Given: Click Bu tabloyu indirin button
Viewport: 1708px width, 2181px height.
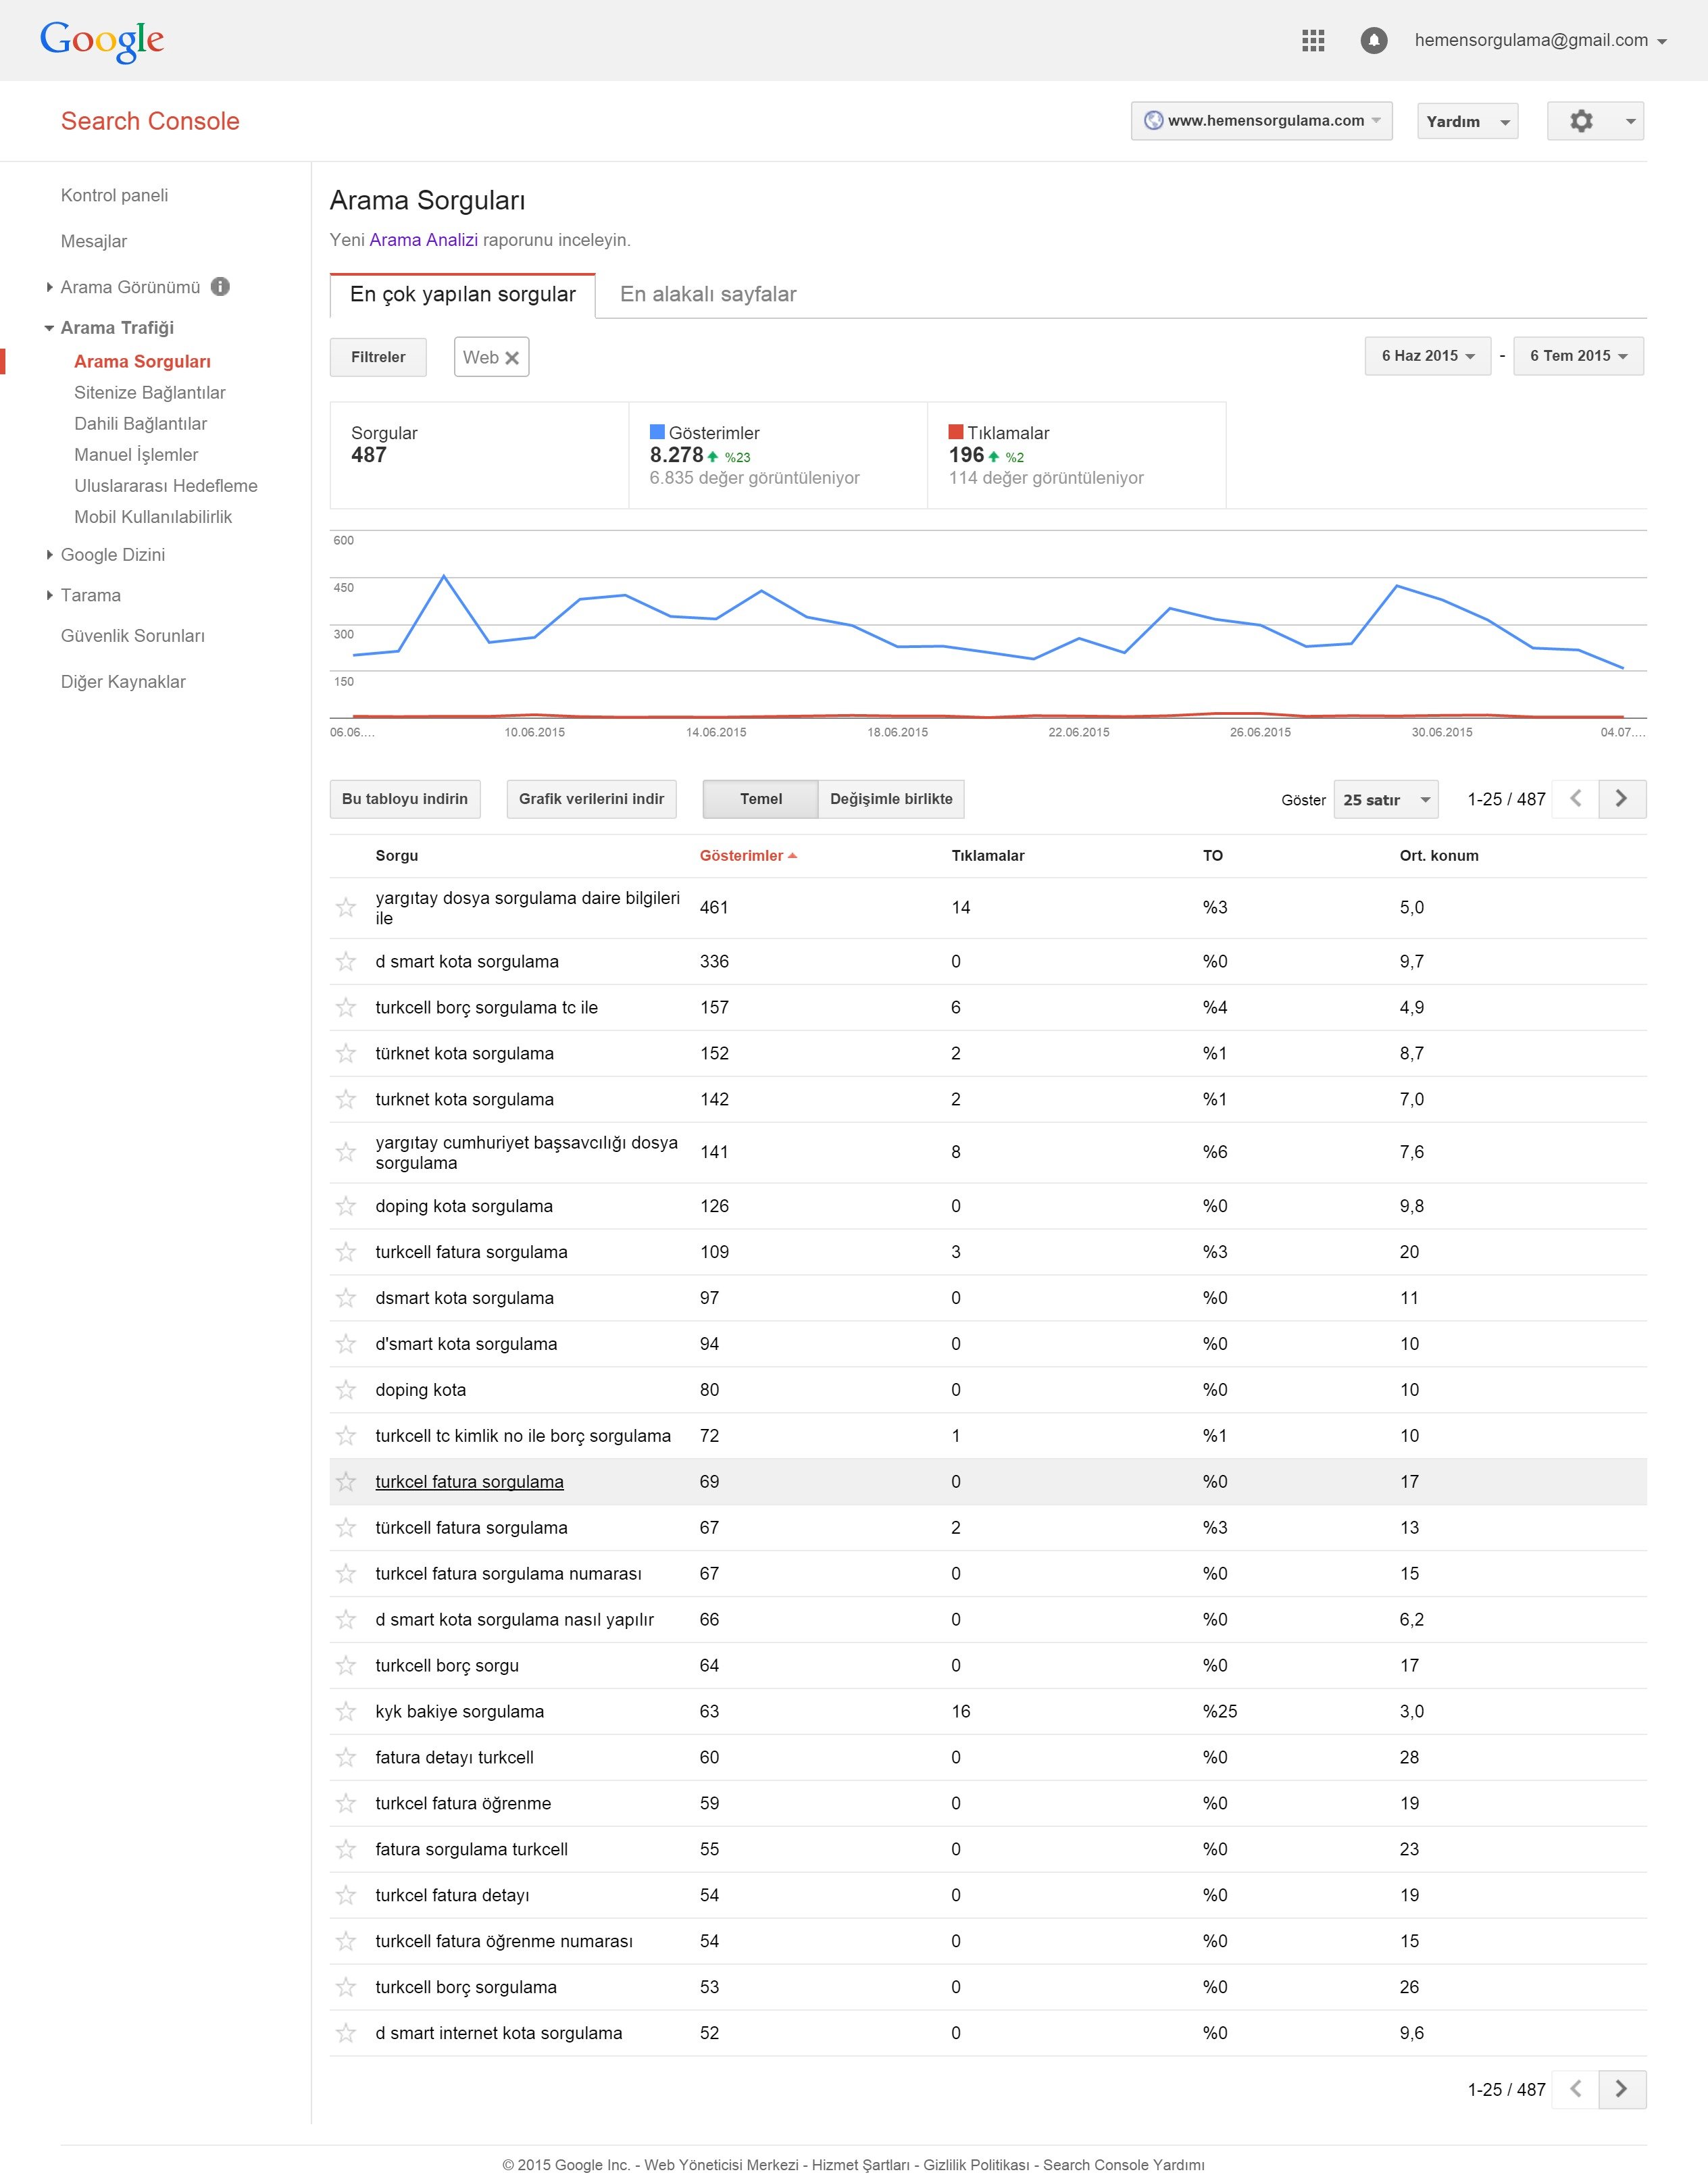Looking at the screenshot, I should 405,799.
